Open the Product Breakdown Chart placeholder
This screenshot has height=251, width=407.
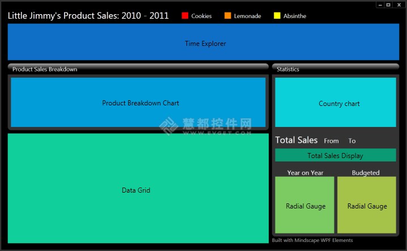click(138, 102)
